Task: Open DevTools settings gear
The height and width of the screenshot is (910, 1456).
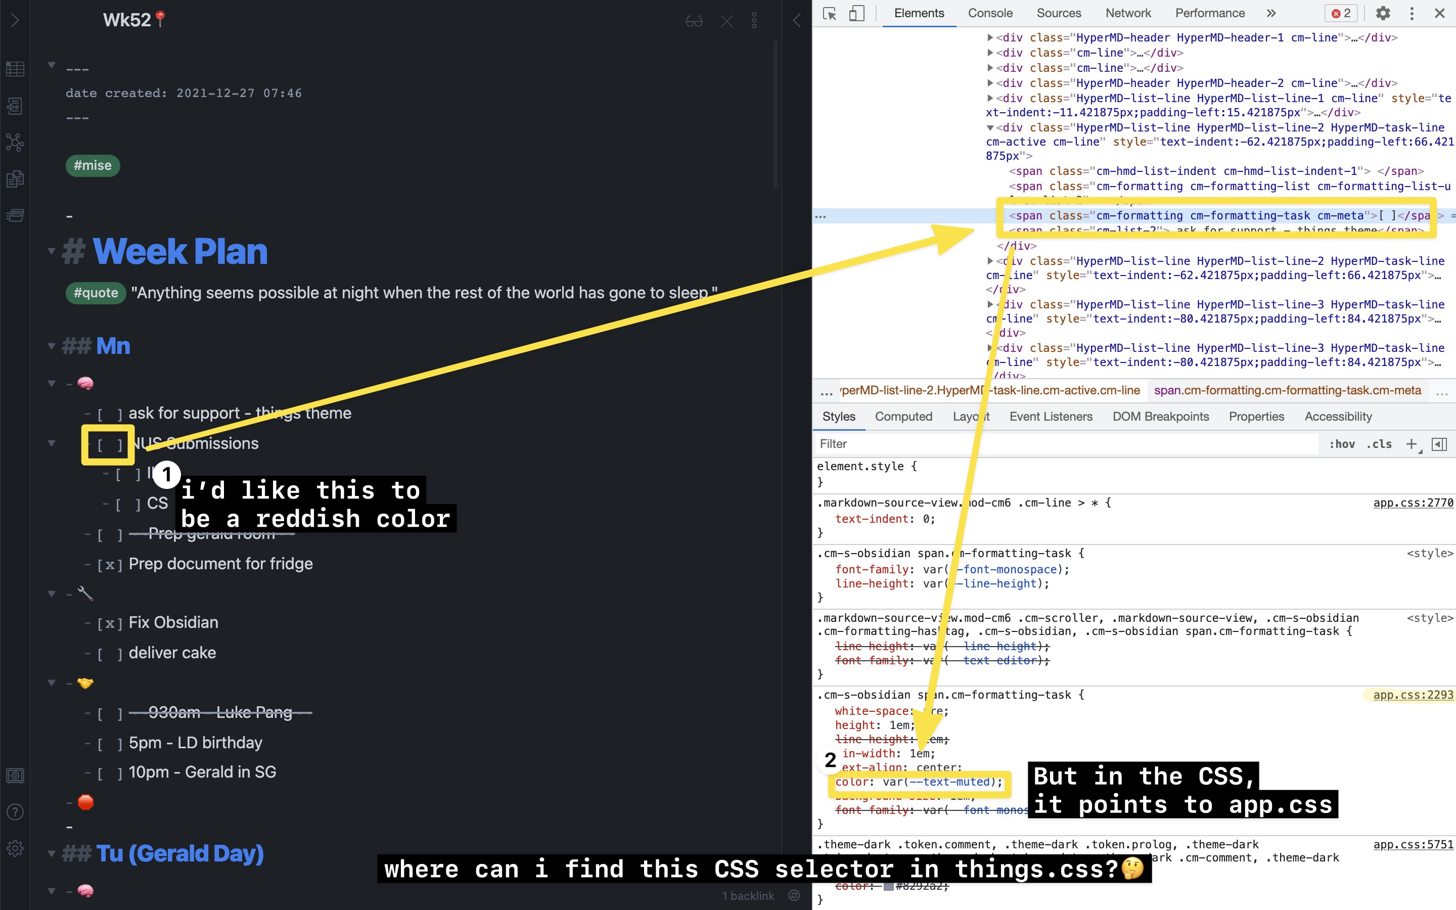Action: pyautogui.click(x=1383, y=13)
